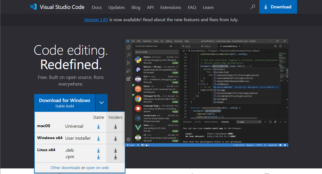The width and height of the screenshot is (322, 174).
Task: Download the macOS Universal Stable build
Action: 98,126
